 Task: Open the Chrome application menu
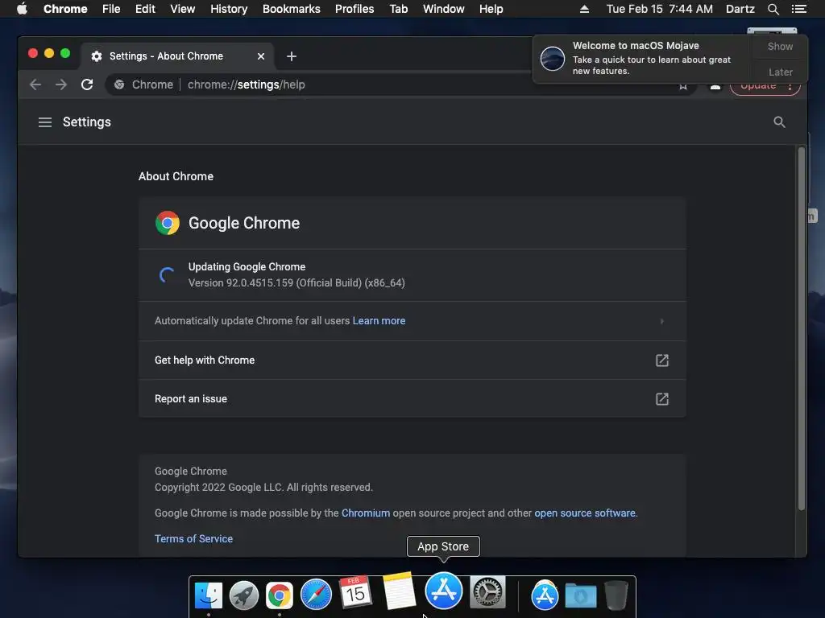[65, 9]
